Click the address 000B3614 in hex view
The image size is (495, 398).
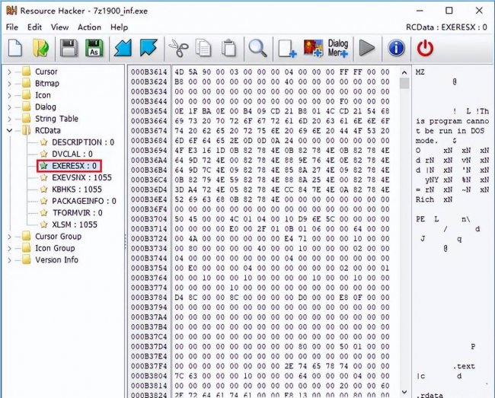click(148, 72)
